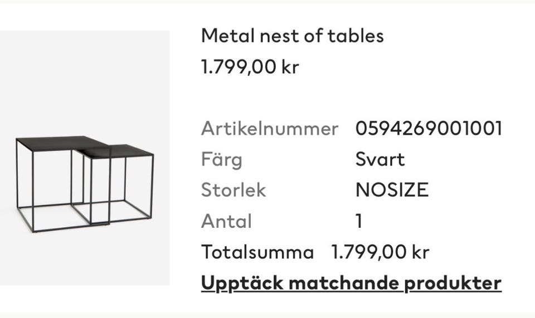Click the Storlek label
This screenshot has width=535, height=318.
(234, 190)
